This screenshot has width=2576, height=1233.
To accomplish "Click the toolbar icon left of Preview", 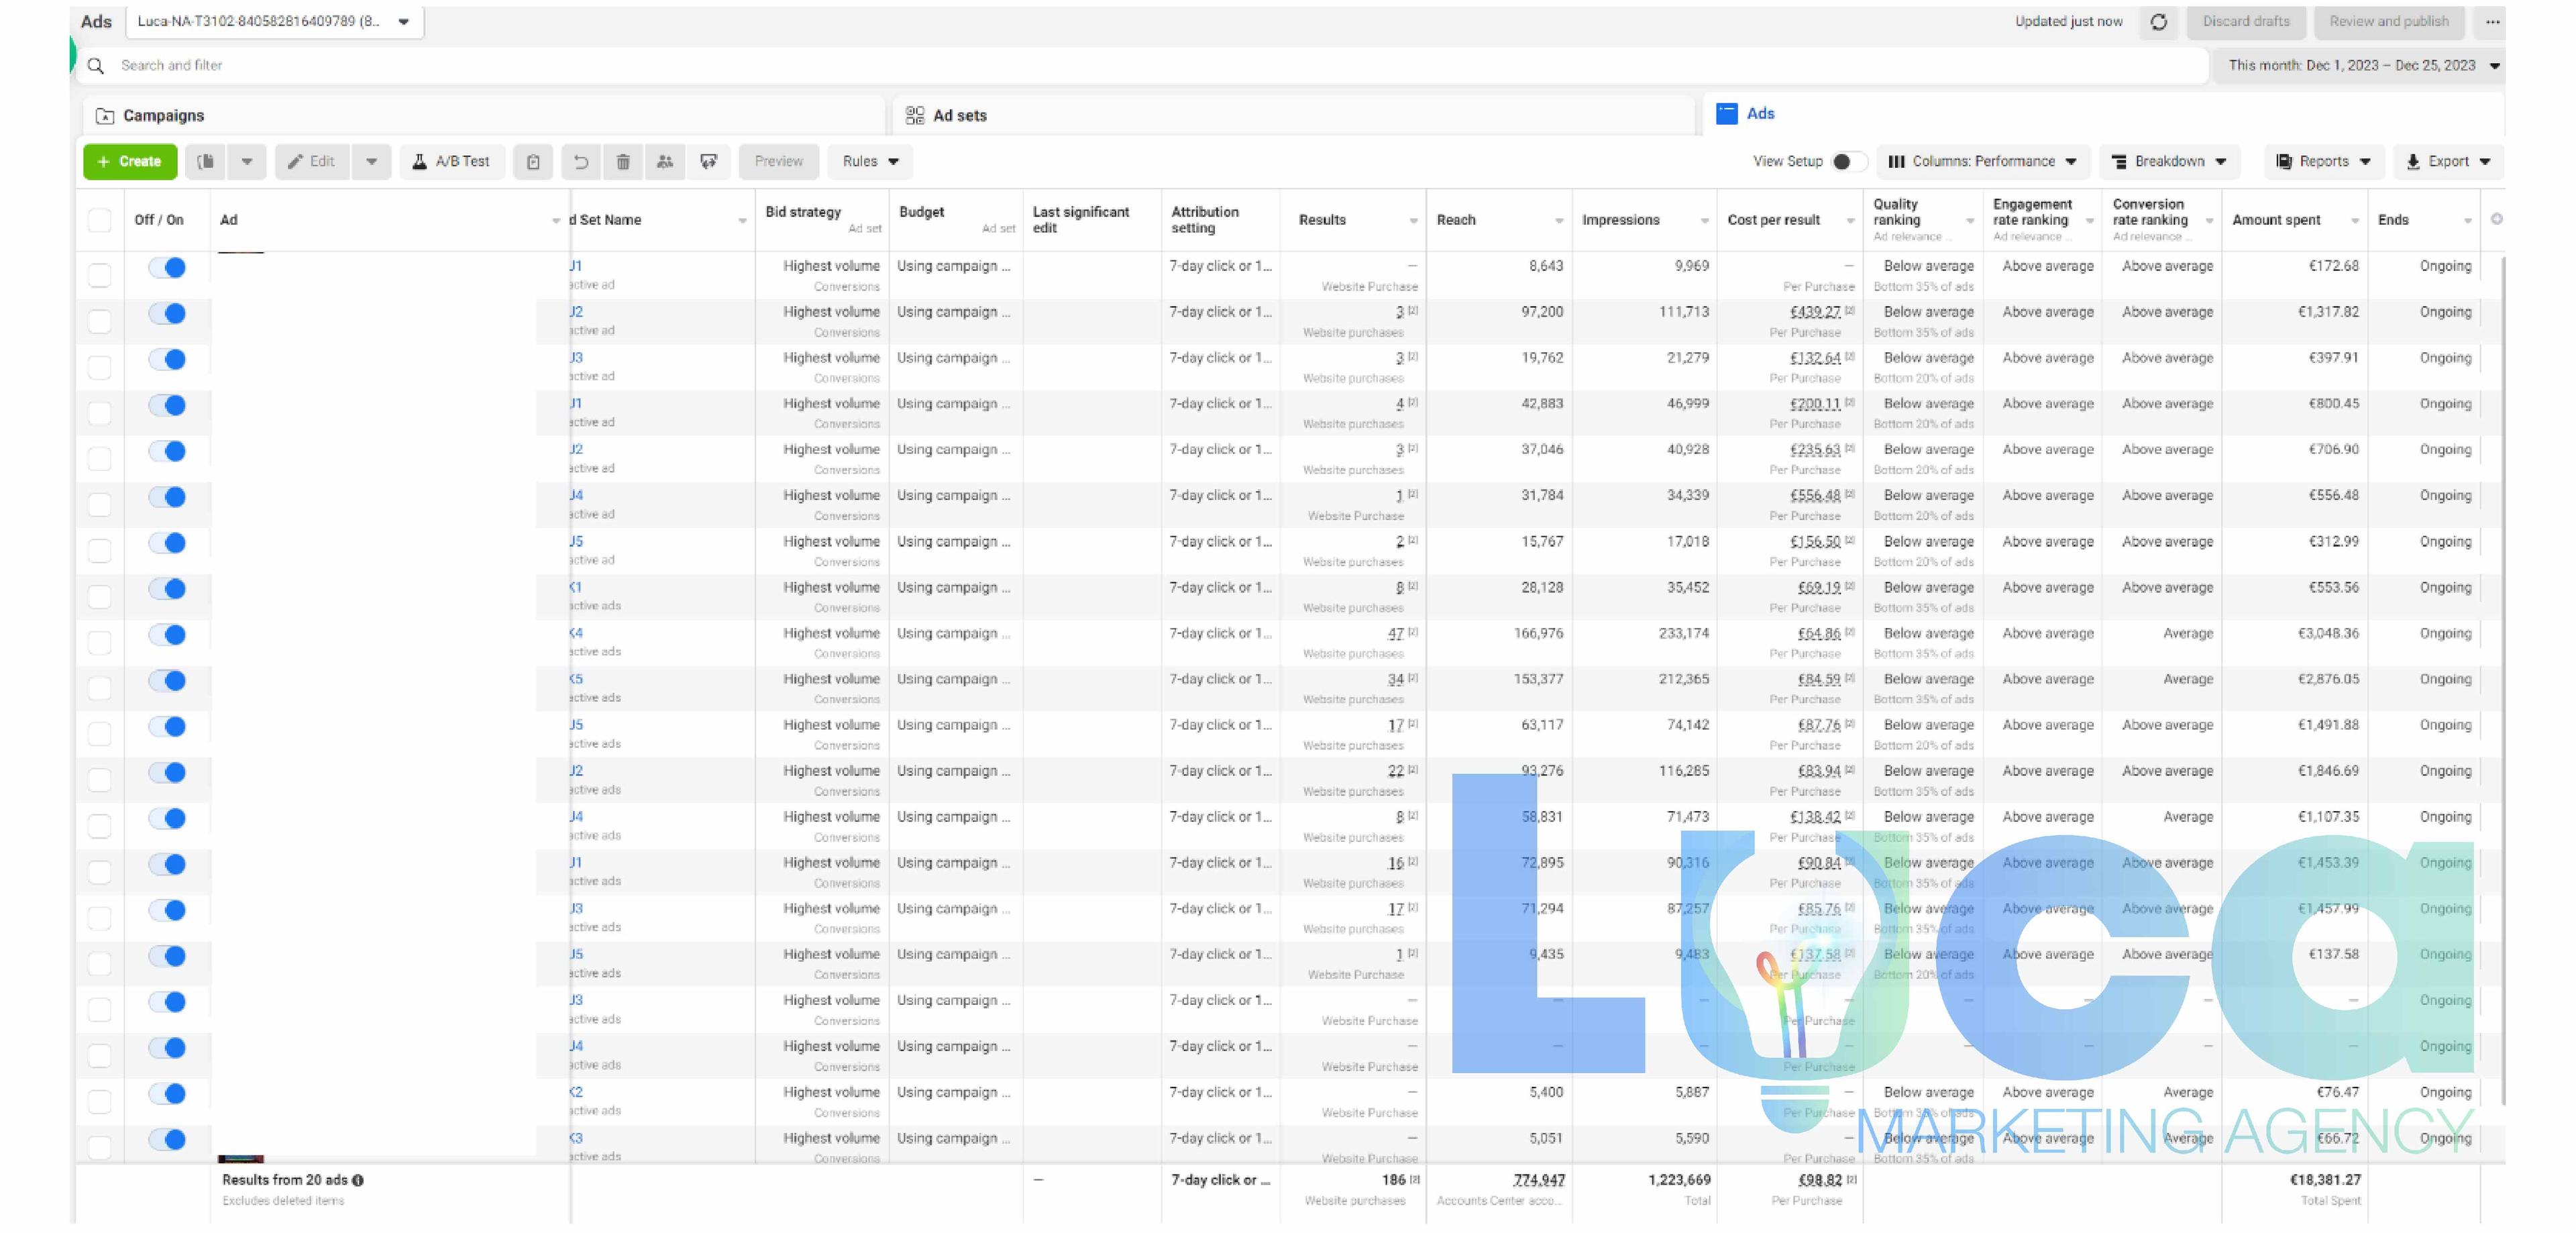I will (x=709, y=162).
